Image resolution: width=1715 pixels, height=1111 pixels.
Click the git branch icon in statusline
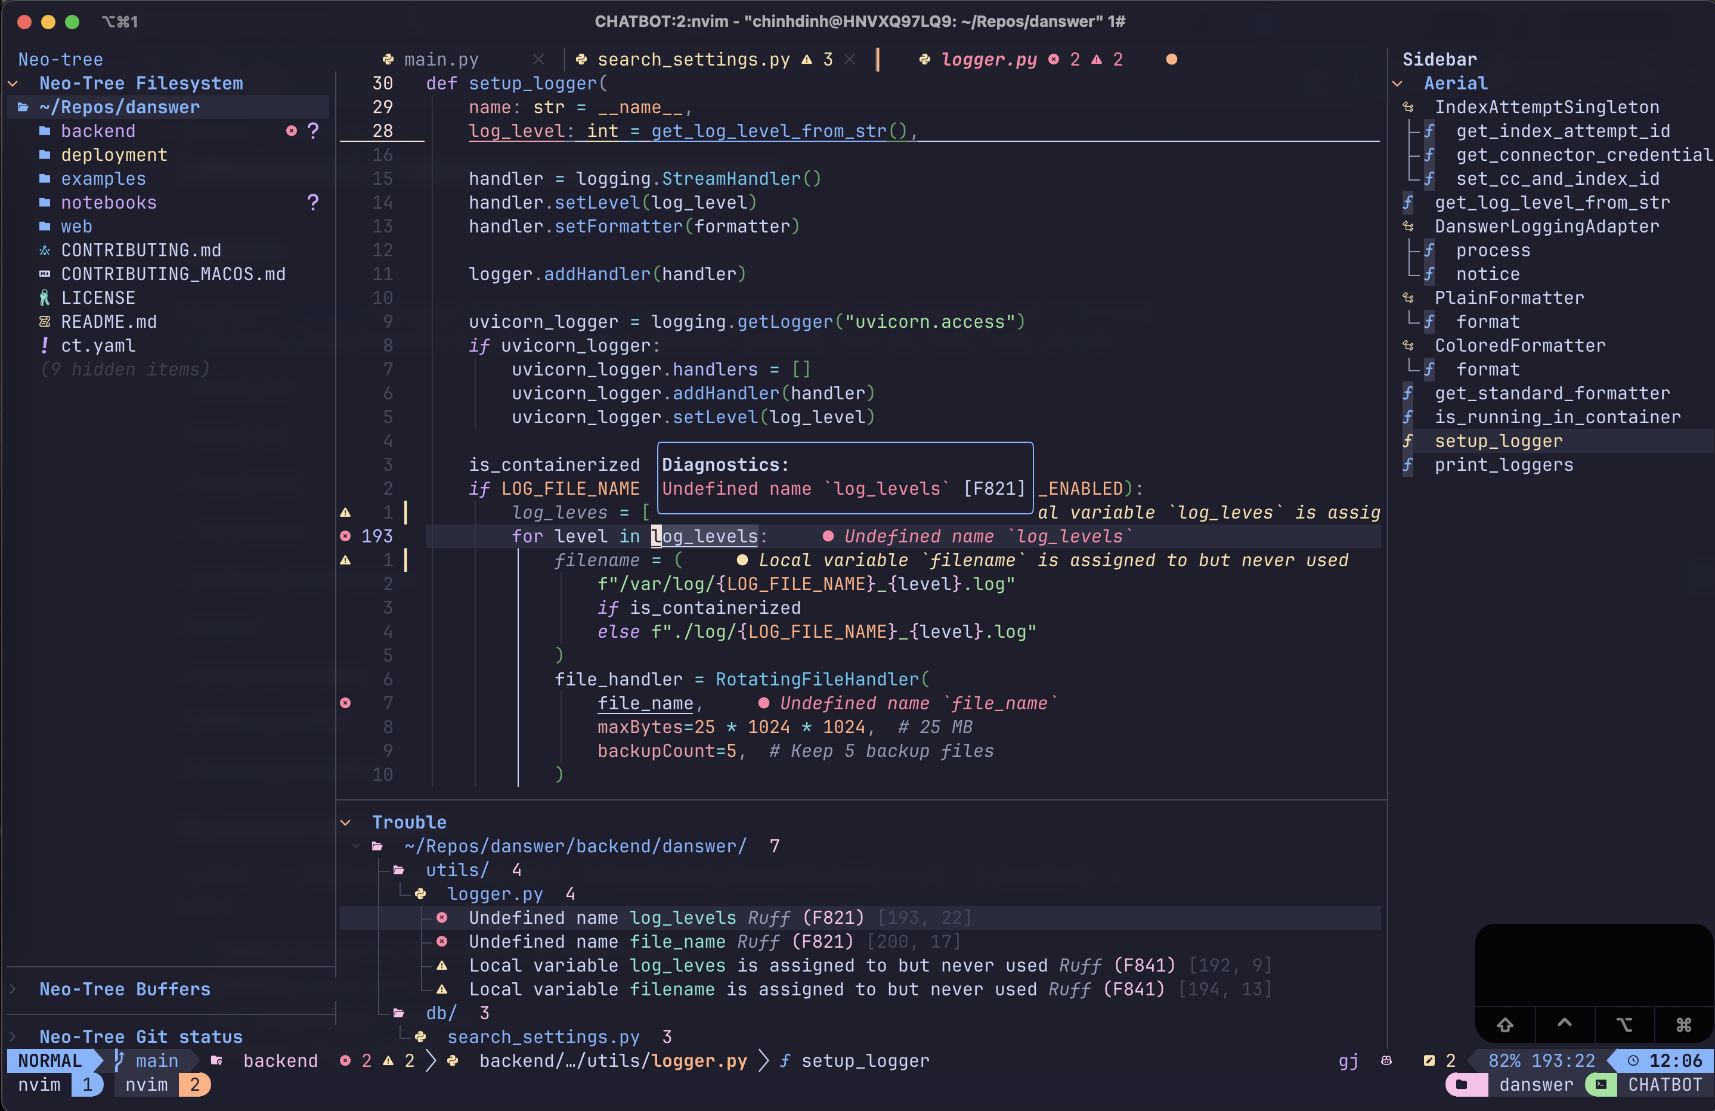tap(120, 1060)
